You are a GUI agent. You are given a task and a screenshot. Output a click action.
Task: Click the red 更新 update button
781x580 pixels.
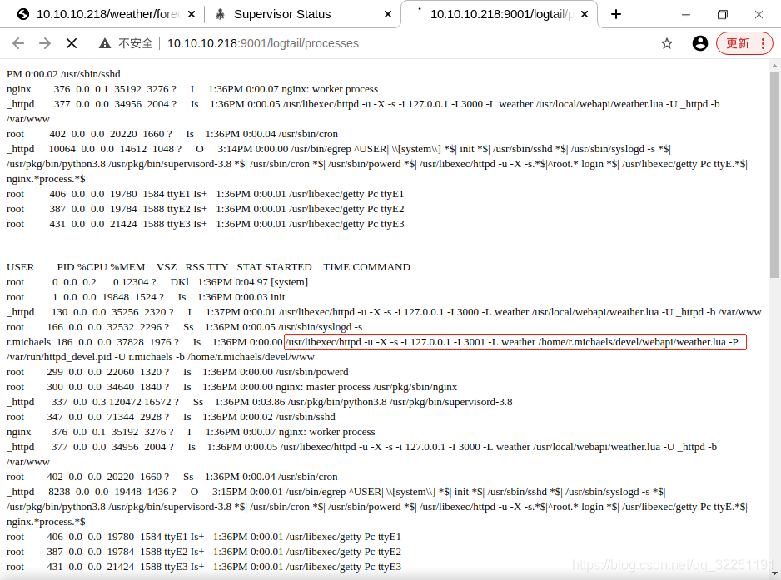pos(737,43)
